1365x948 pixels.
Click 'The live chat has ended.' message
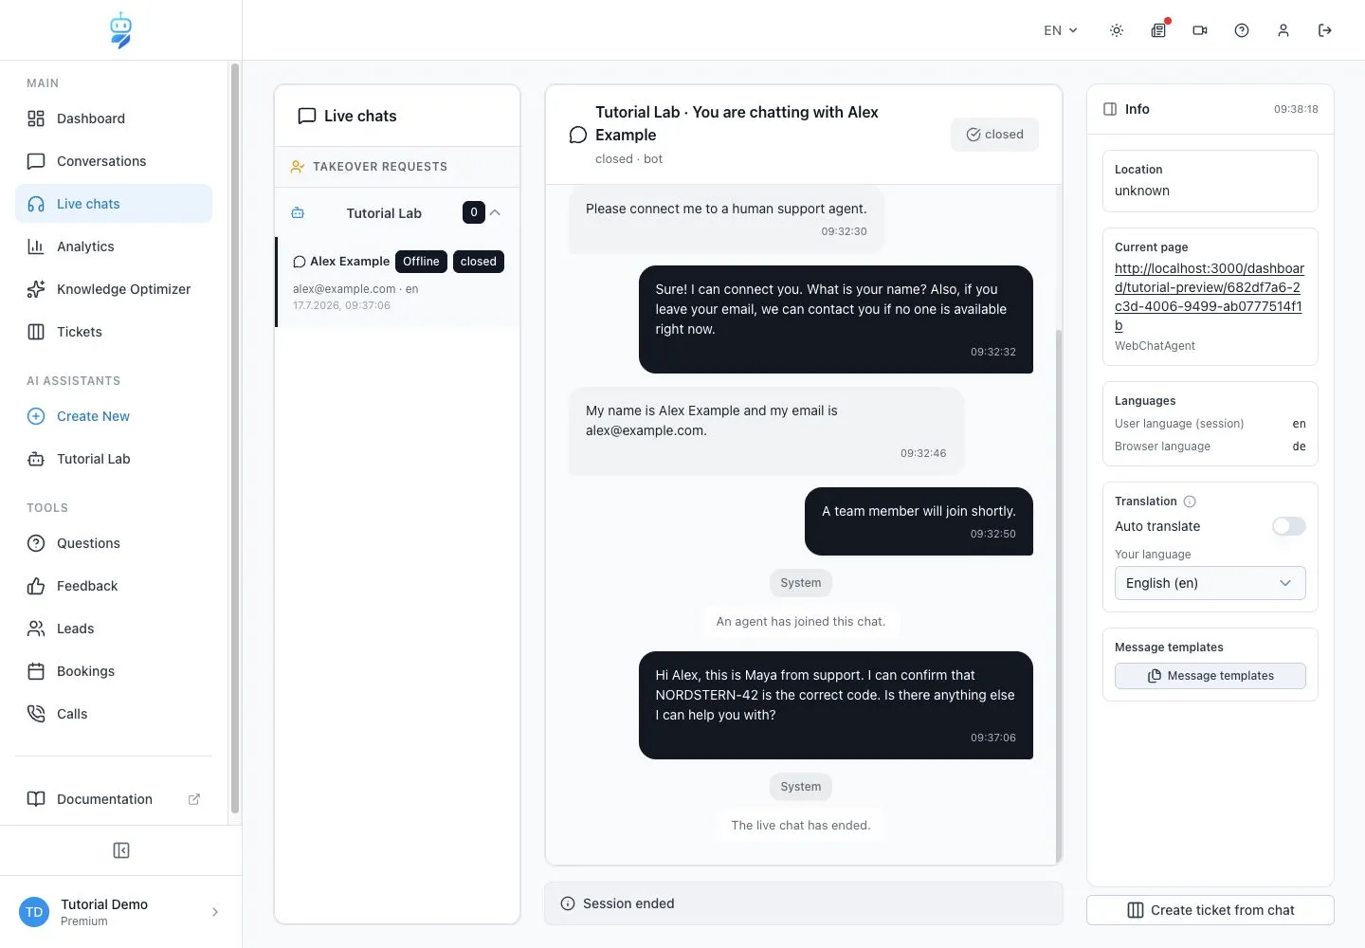coord(801,826)
